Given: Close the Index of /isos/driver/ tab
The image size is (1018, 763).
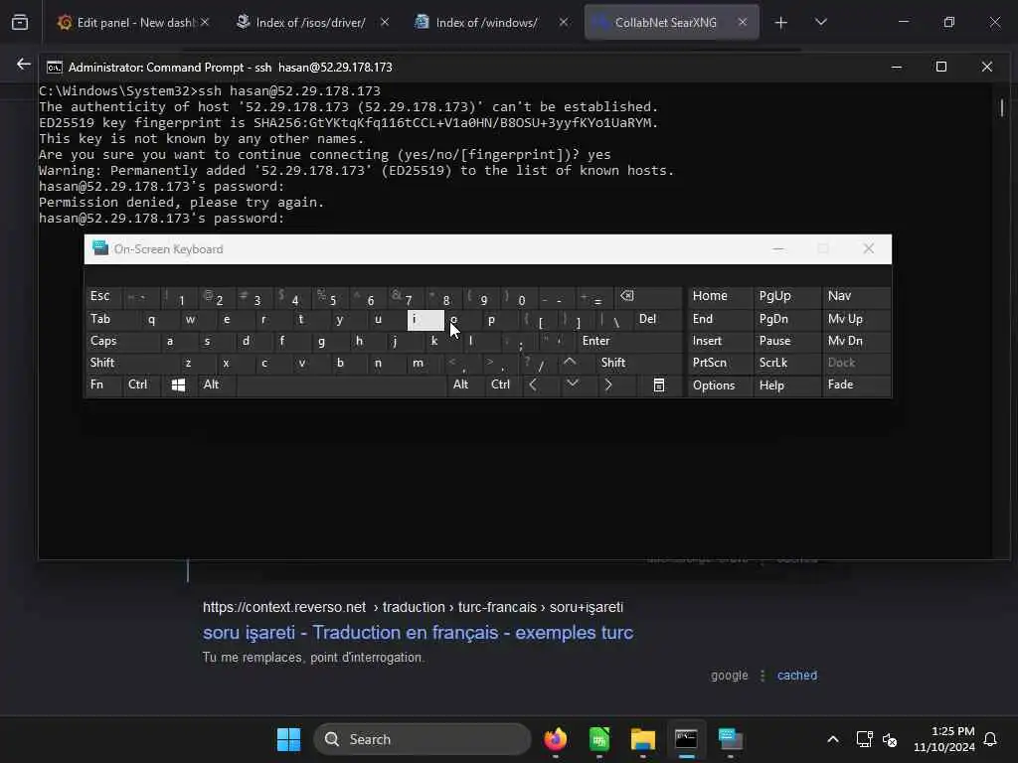Looking at the screenshot, I should coord(385,22).
